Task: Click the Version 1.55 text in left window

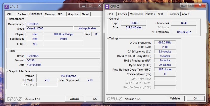Action: [32, 99]
